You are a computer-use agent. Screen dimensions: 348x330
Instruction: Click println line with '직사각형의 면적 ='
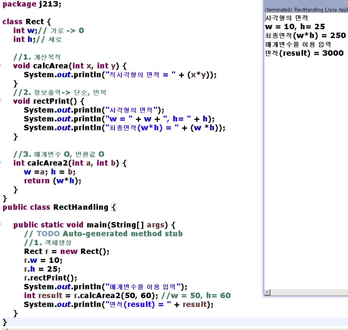(120, 75)
